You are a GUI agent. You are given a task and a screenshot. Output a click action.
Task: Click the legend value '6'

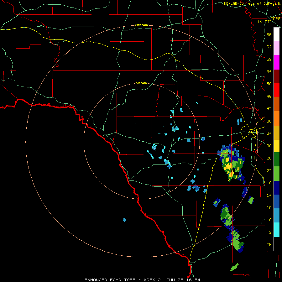pyautogui.click(x=270, y=220)
